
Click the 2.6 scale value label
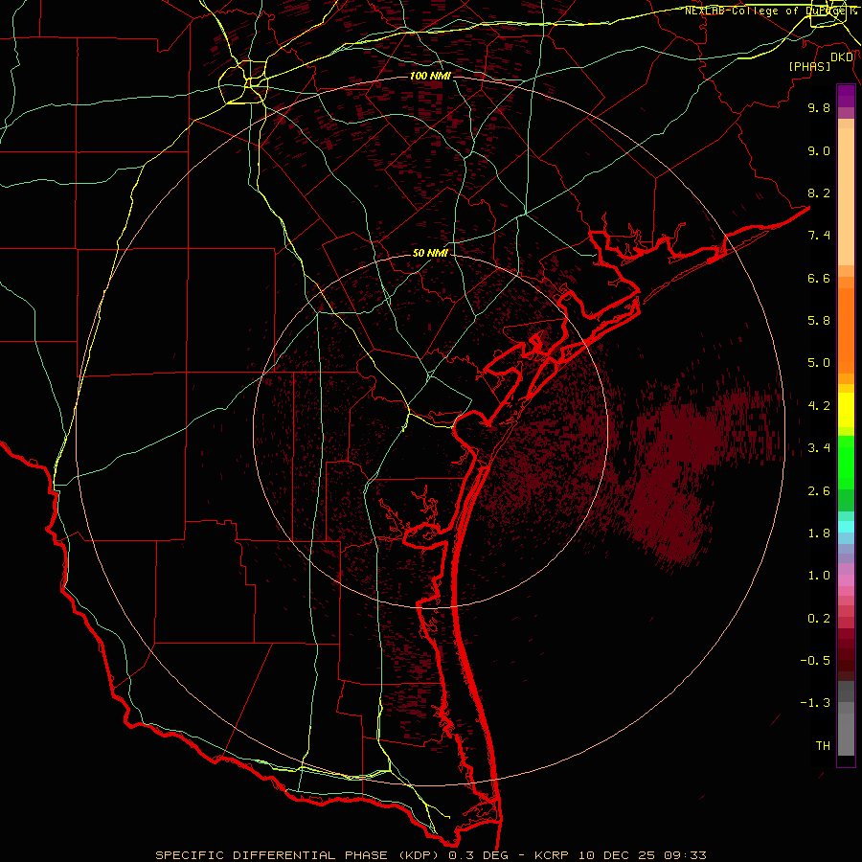819,491
